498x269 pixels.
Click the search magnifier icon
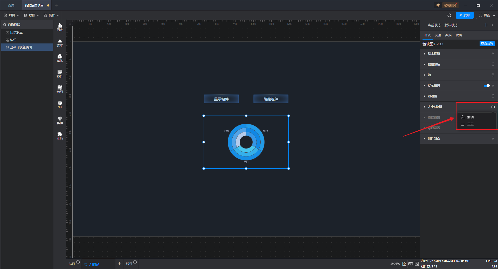point(449,16)
